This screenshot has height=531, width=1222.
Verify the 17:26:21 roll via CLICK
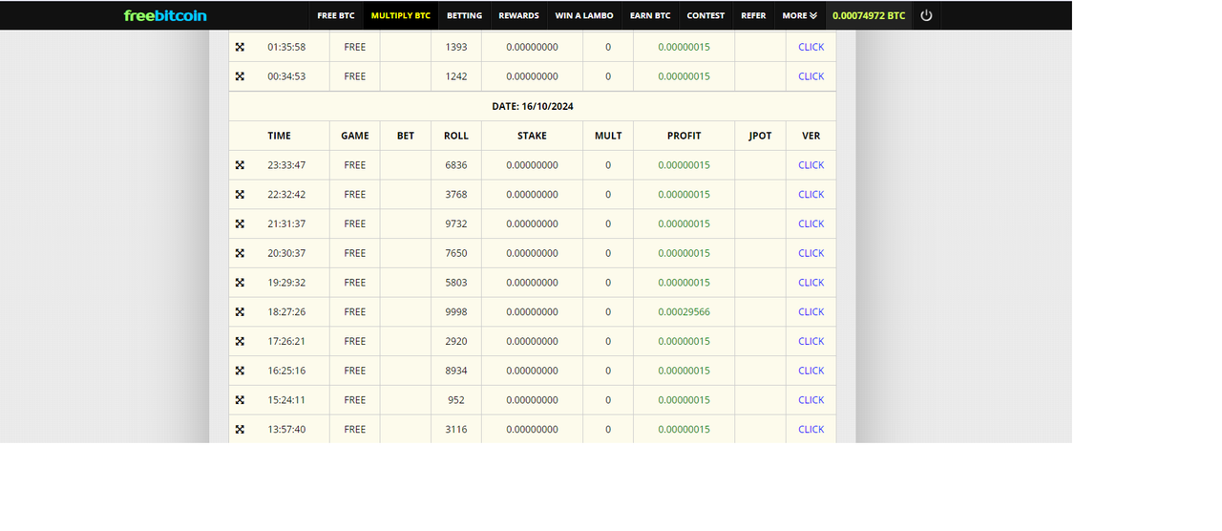[811, 341]
